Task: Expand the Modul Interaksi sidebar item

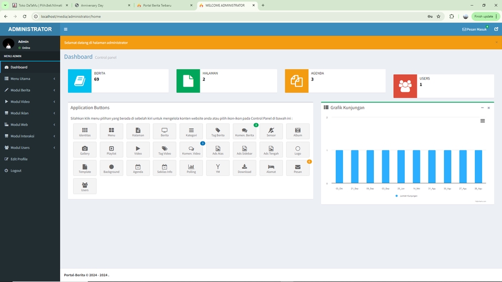Action: point(30,136)
